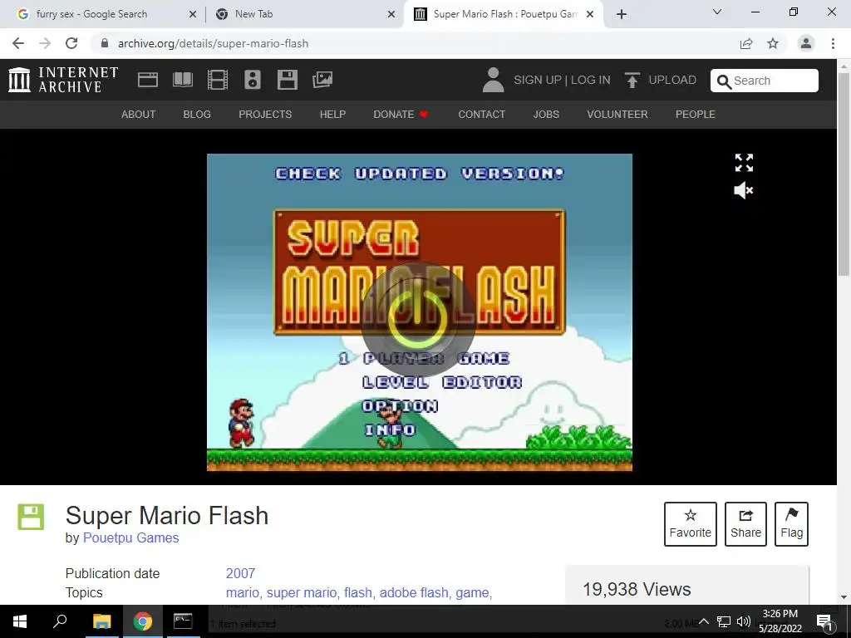Open the Audio speaker icon
The image size is (851, 638).
[253, 80]
